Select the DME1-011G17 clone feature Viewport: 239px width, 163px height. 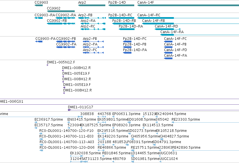tap(154, 110)
